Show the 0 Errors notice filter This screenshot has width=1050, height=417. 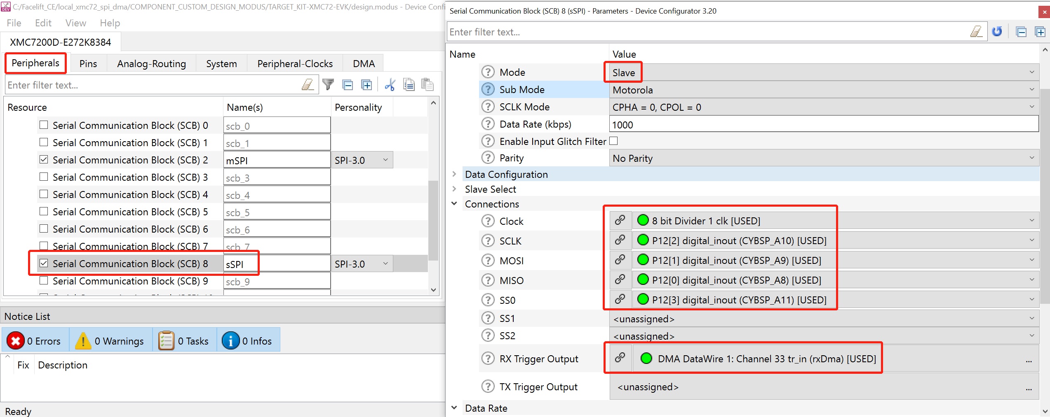35,340
